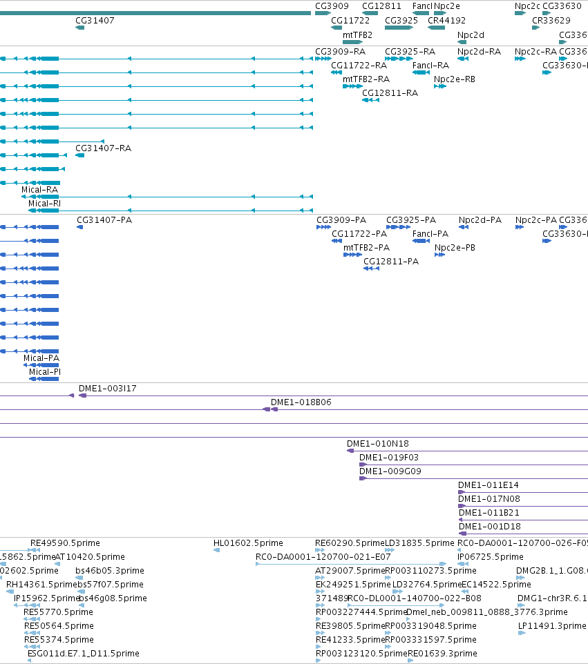
Task: Select the CG31407 gene feature
Action: [79, 28]
